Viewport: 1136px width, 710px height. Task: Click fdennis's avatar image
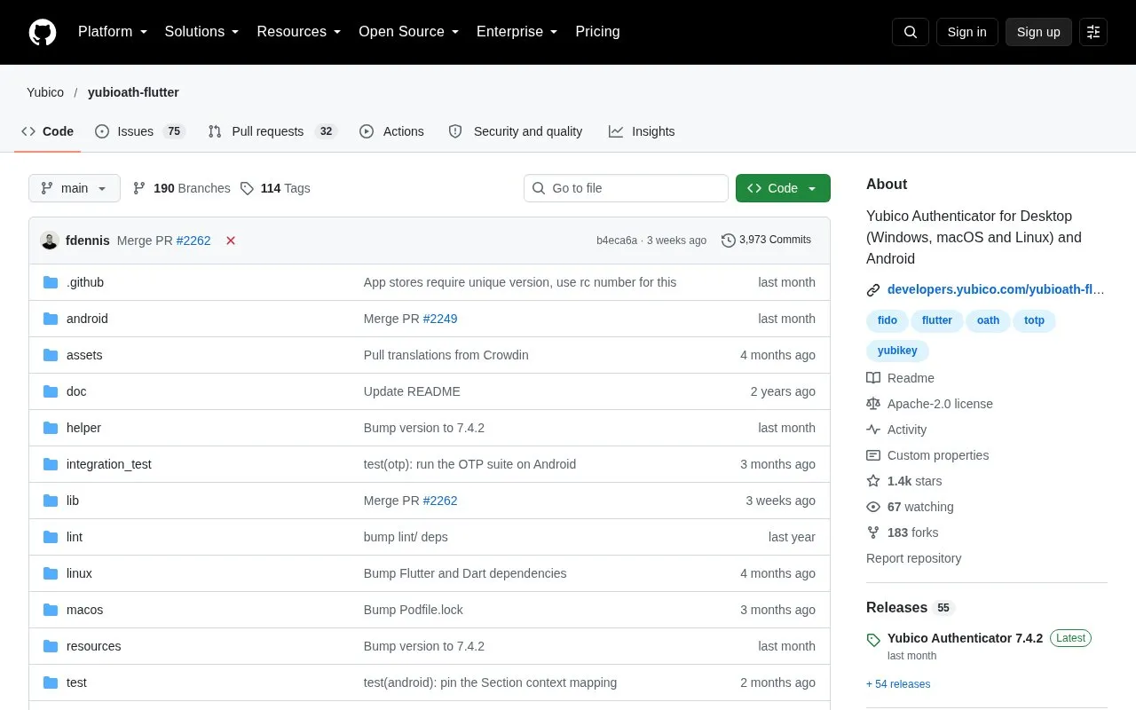(50, 241)
